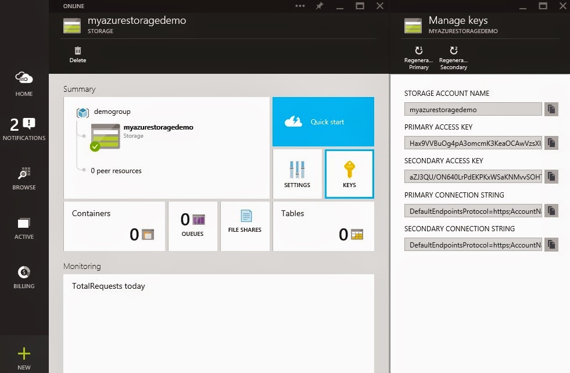Maximize the myazurestoragedemo storage blade
Screen dimensions: 570x373
point(360,6)
